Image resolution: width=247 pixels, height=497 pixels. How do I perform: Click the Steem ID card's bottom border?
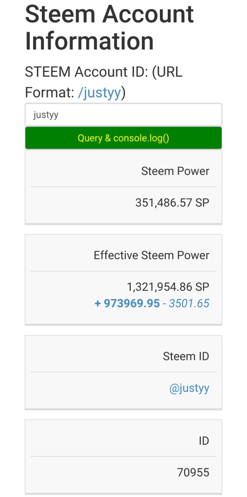(x=123, y=409)
